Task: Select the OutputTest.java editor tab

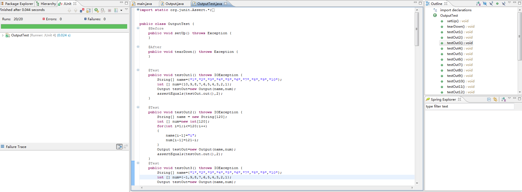Action: coord(209,4)
